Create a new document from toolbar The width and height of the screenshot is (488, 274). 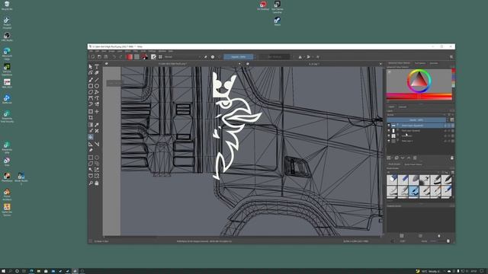(x=92, y=57)
